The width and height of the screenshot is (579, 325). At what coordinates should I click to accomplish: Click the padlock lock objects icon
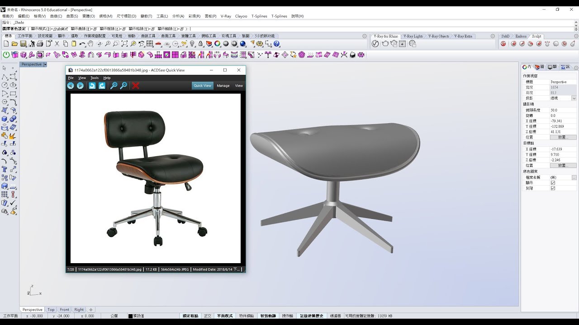tap(200, 44)
